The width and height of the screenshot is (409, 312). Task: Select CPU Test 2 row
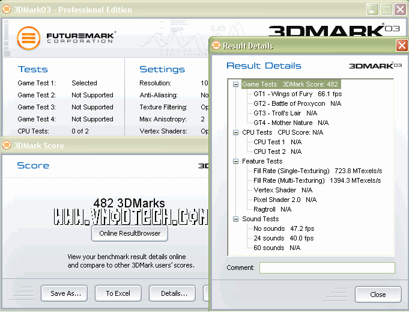click(x=277, y=151)
